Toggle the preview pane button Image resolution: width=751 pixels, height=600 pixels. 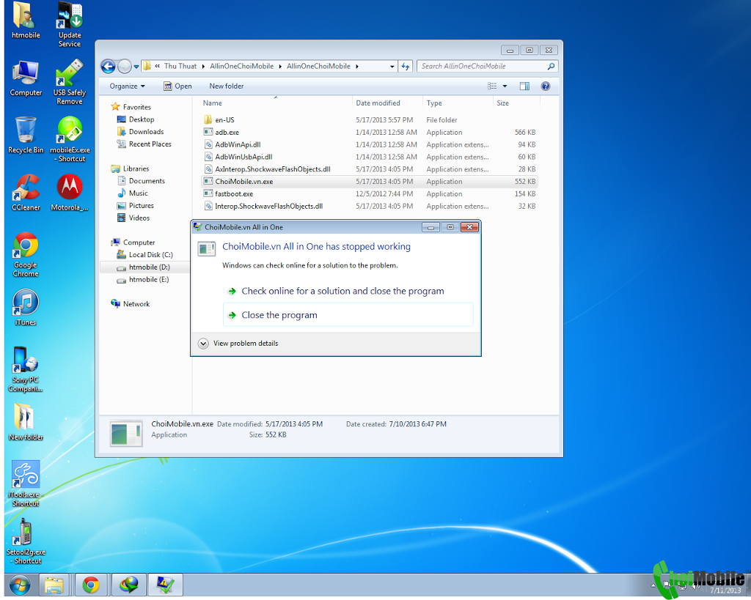[x=524, y=86]
